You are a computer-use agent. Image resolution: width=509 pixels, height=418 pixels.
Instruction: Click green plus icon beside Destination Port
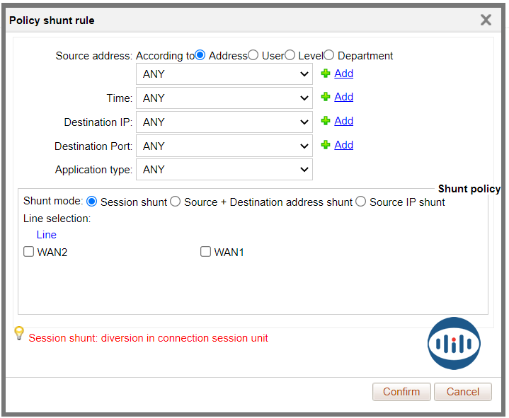(326, 145)
